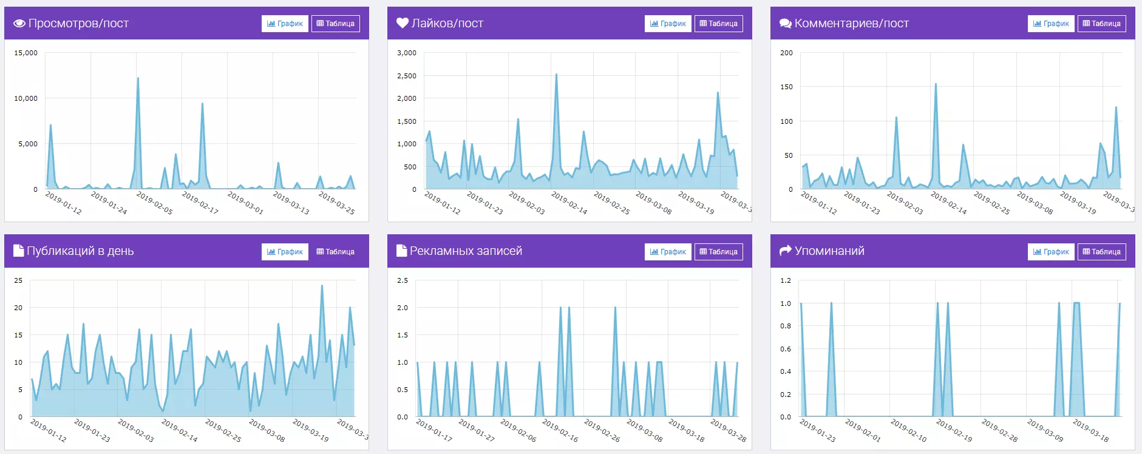
Task: Select График button in Публикаций в день panel
Action: pos(285,252)
